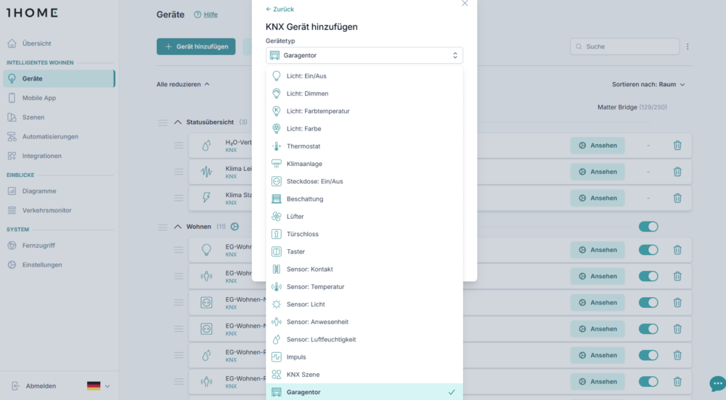Open Übersicht in the sidebar
The image size is (726, 400).
click(60, 43)
